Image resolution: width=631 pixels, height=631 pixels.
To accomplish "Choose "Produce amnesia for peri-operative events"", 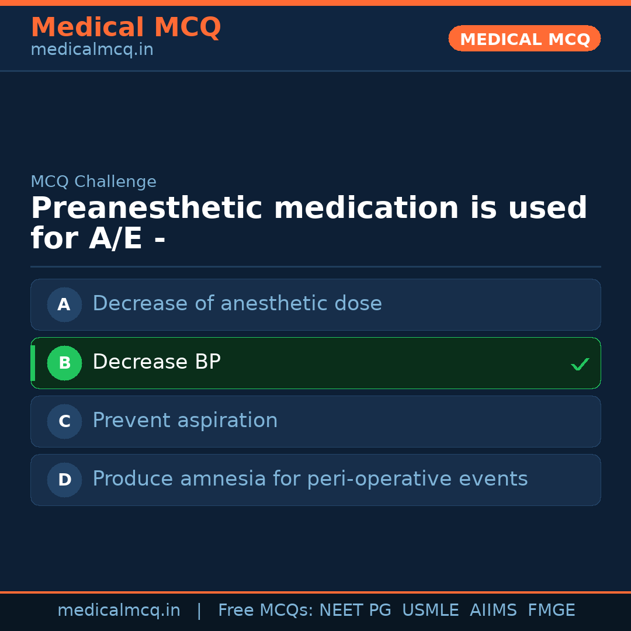I will tap(310, 479).
